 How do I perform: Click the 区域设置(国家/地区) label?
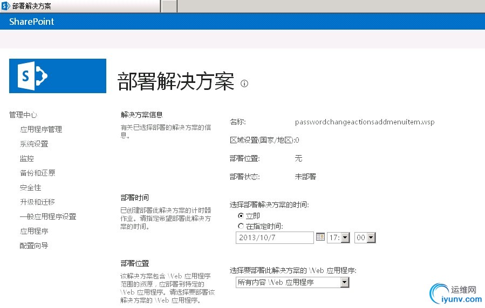click(262, 140)
